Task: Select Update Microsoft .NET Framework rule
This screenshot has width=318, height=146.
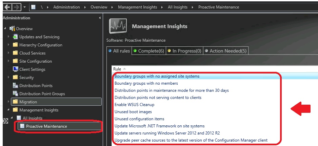Action: [160, 126]
